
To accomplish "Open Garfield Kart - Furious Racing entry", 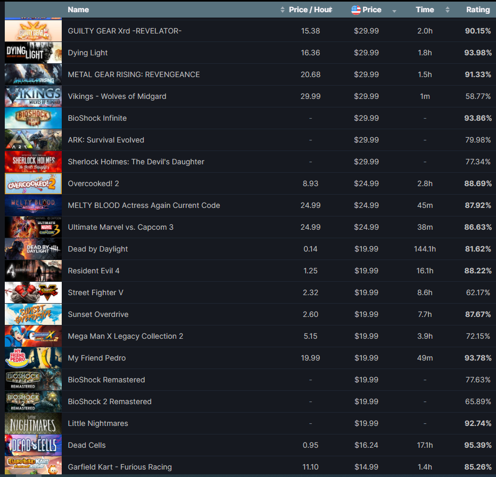I will (x=120, y=467).
